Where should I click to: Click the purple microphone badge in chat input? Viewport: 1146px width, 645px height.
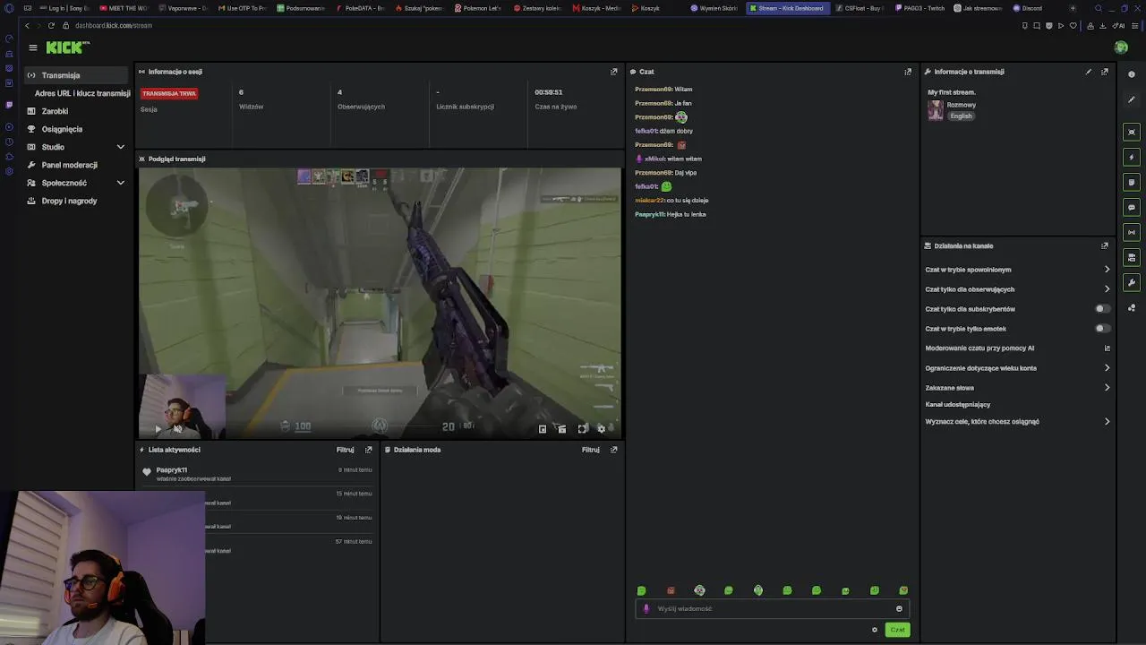(646, 609)
